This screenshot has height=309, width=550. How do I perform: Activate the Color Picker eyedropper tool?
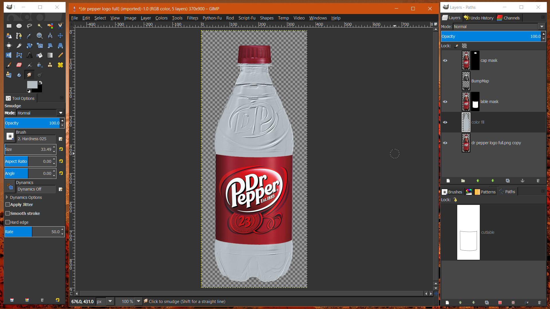30,36
